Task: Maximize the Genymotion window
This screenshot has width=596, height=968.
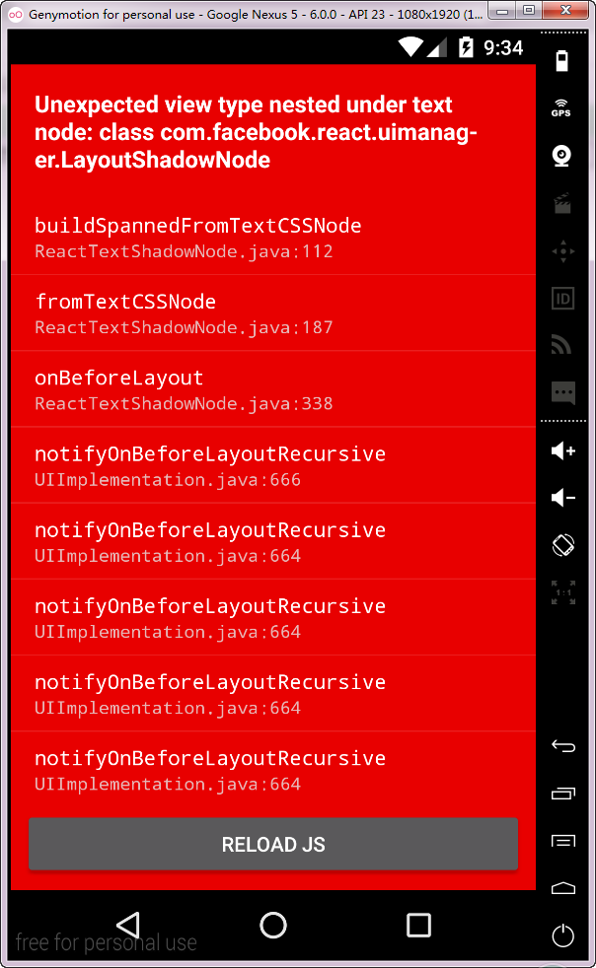Action: [x=529, y=11]
